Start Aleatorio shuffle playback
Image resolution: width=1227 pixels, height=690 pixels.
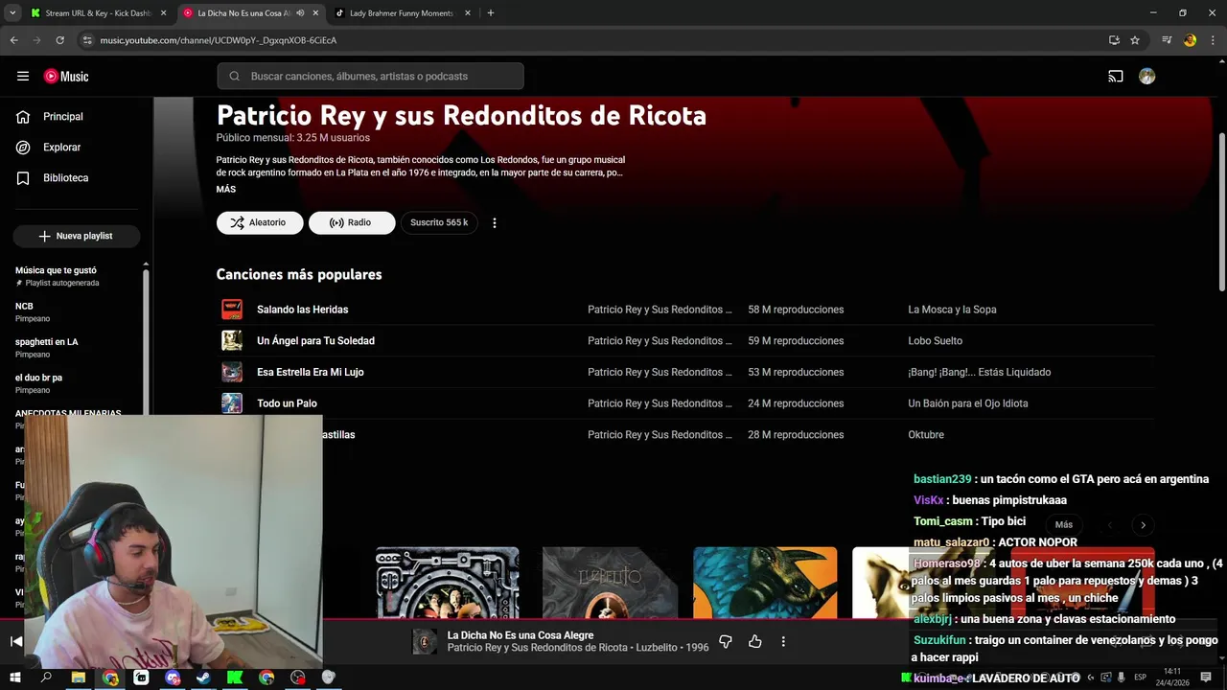[x=260, y=222]
